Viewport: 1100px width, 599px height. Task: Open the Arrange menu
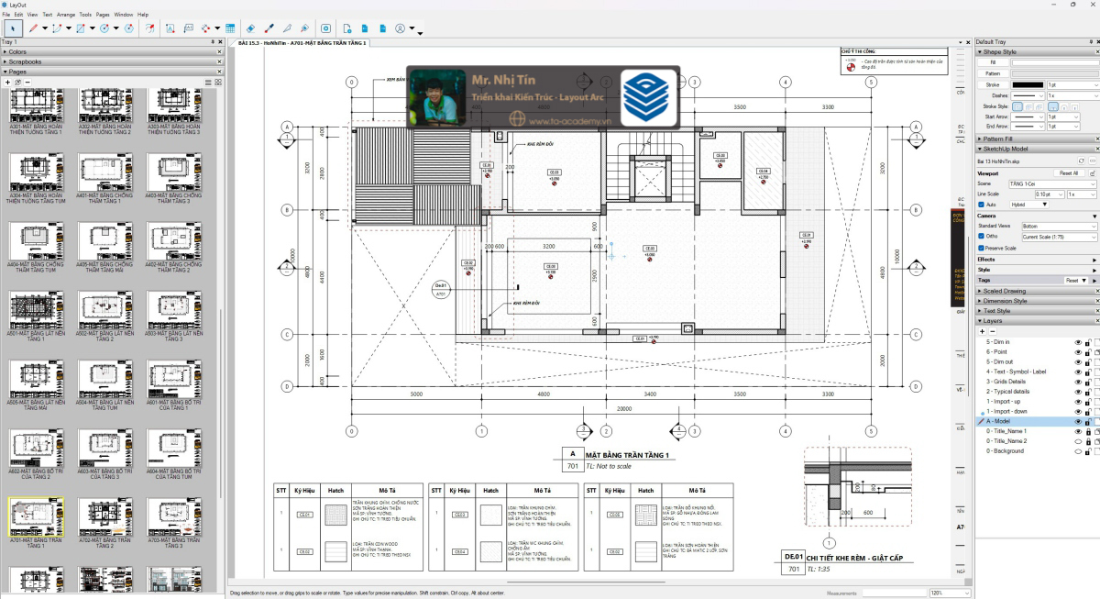pos(66,15)
